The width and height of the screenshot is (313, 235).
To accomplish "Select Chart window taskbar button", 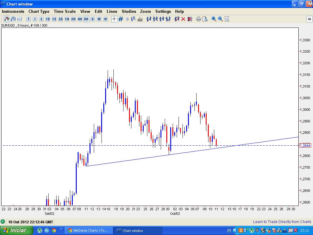I will click(x=138, y=231).
